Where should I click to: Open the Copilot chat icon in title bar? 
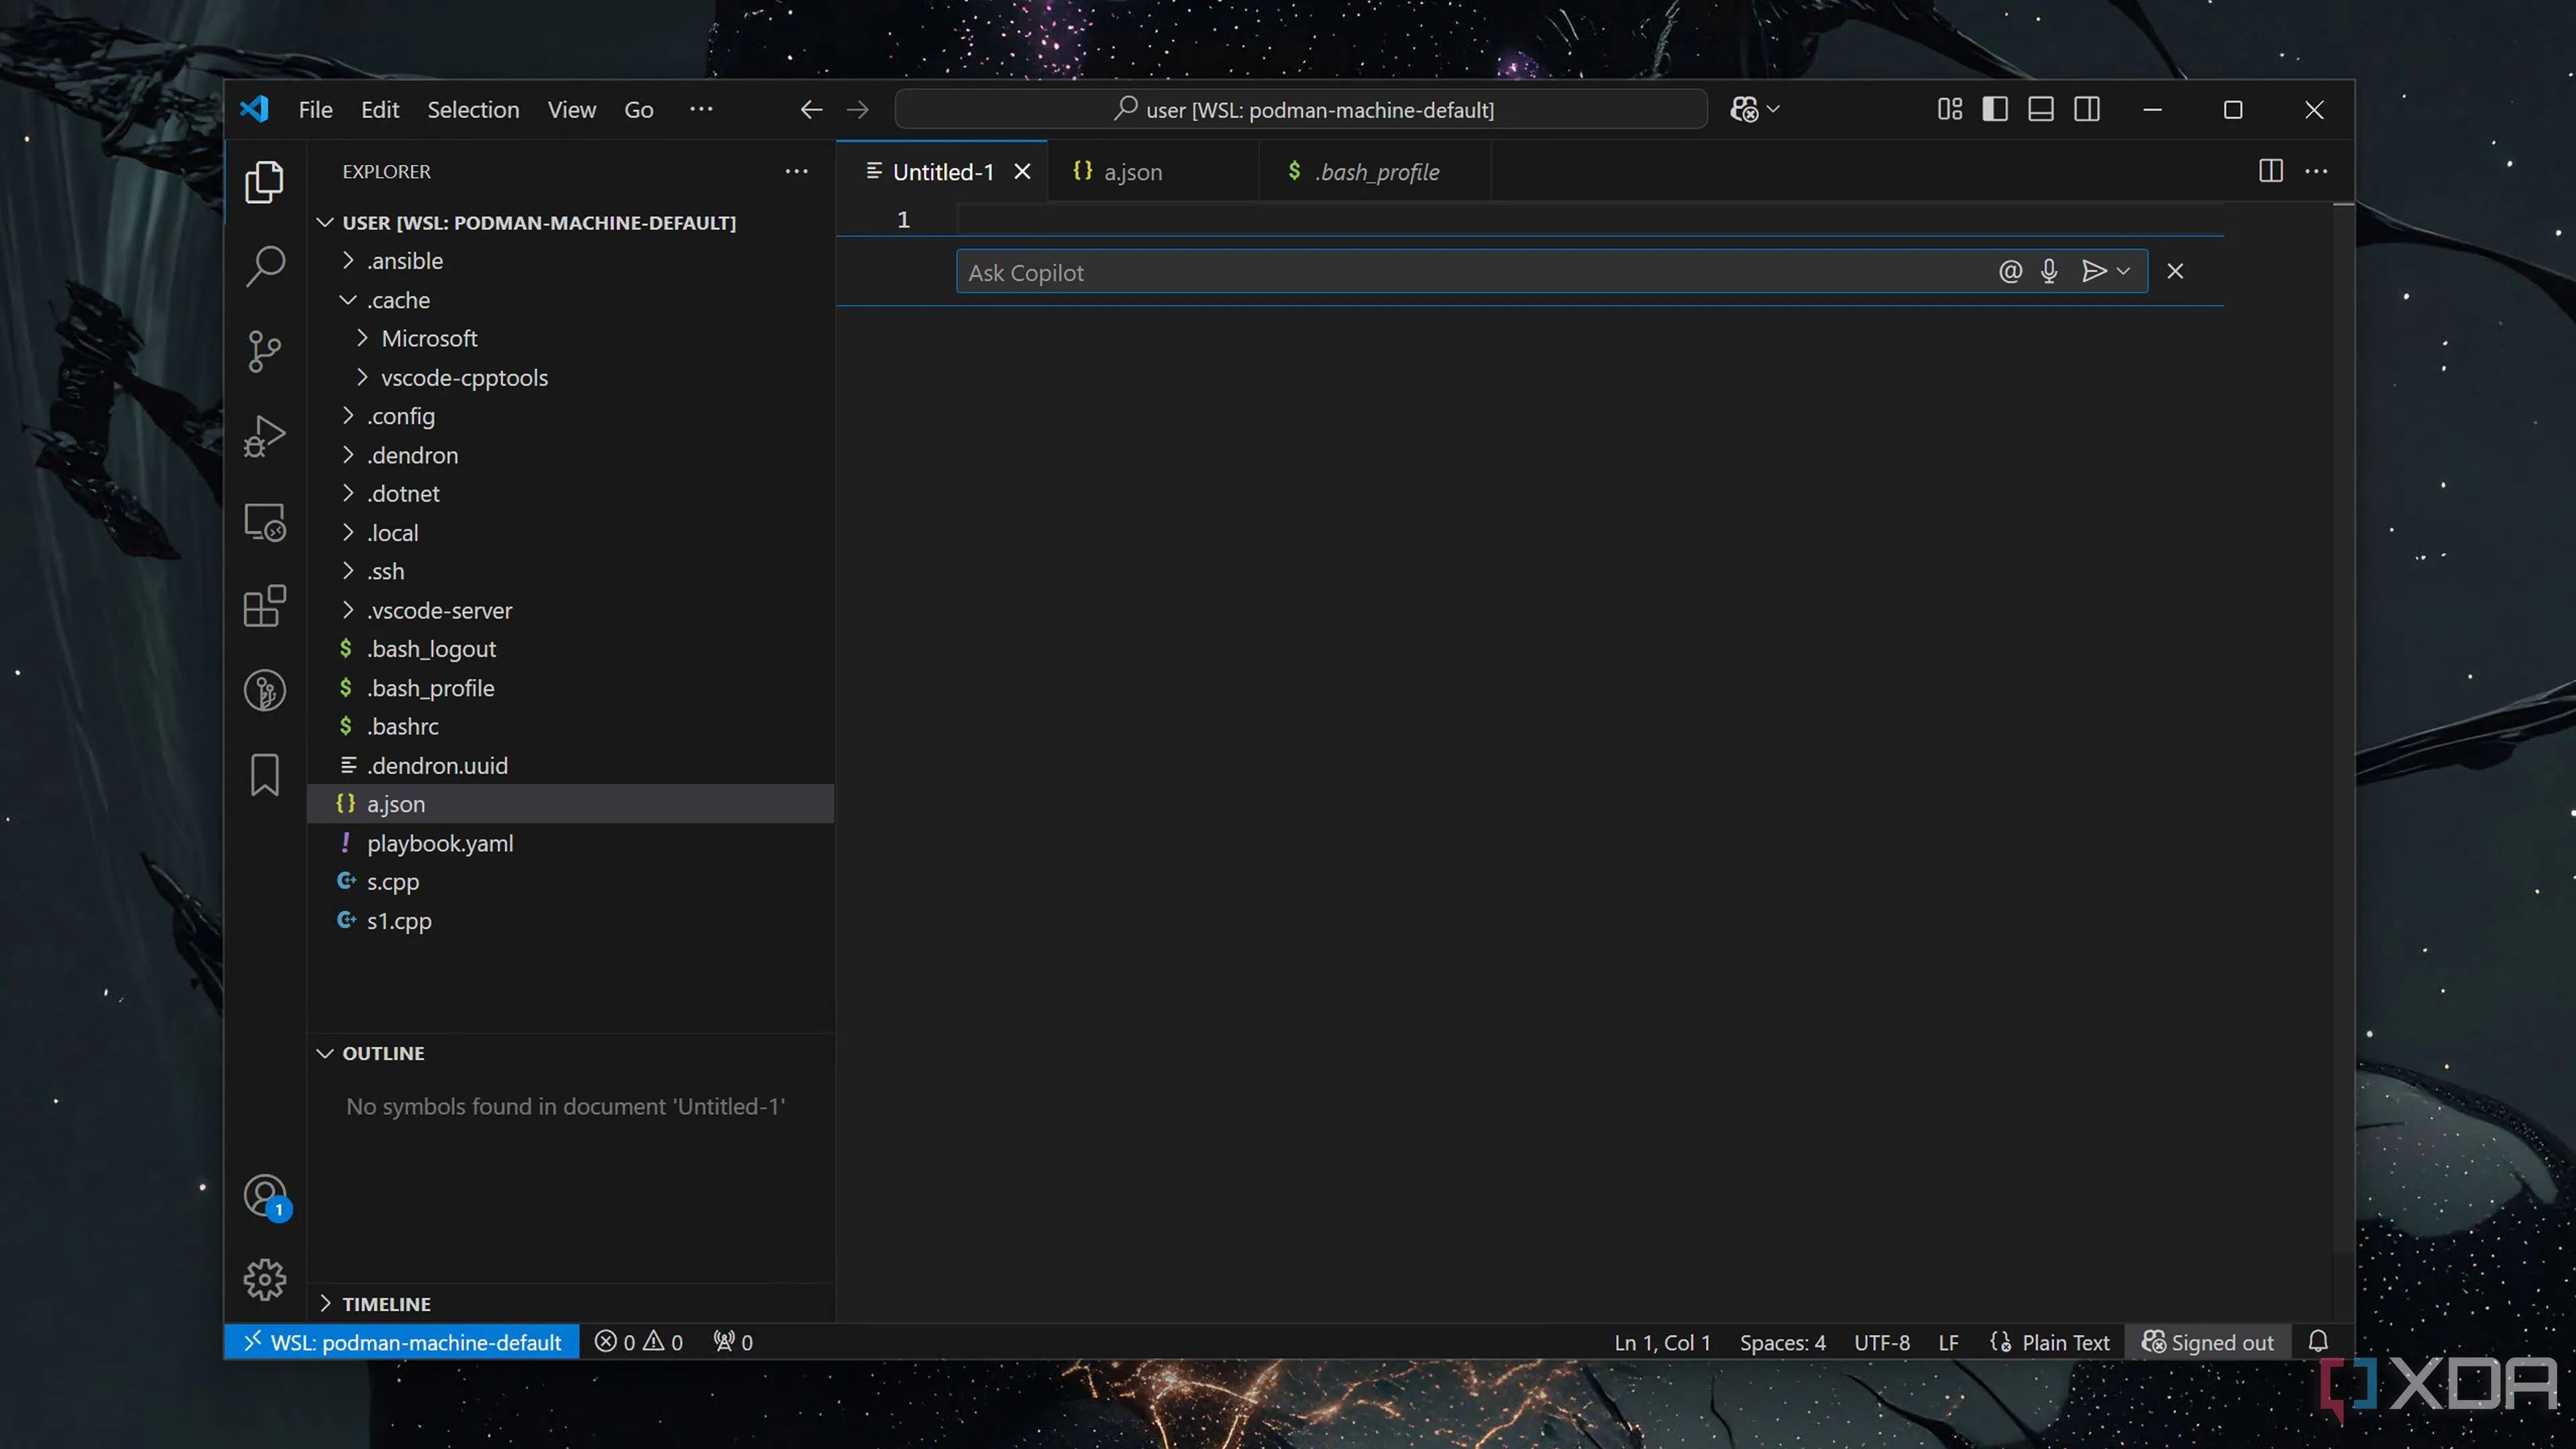coord(1744,109)
